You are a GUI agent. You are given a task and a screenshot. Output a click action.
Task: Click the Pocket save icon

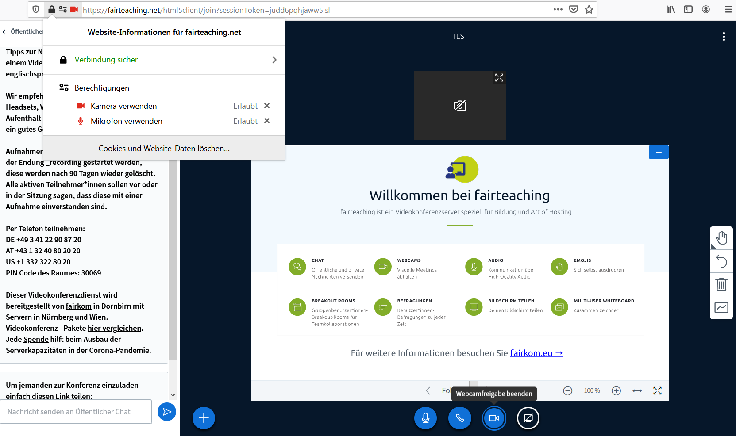pyautogui.click(x=574, y=9)
